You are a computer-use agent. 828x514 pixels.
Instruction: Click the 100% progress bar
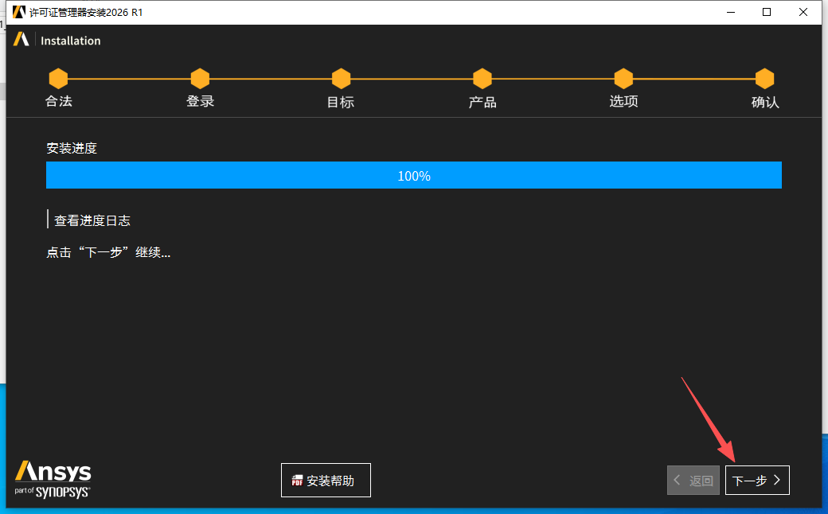pyautogui.click(x=413, y=175)
